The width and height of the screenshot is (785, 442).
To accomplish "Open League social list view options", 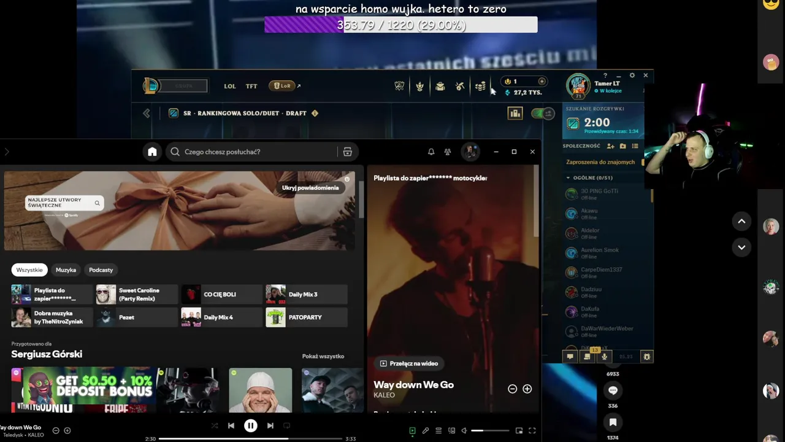I will [635, 146].
